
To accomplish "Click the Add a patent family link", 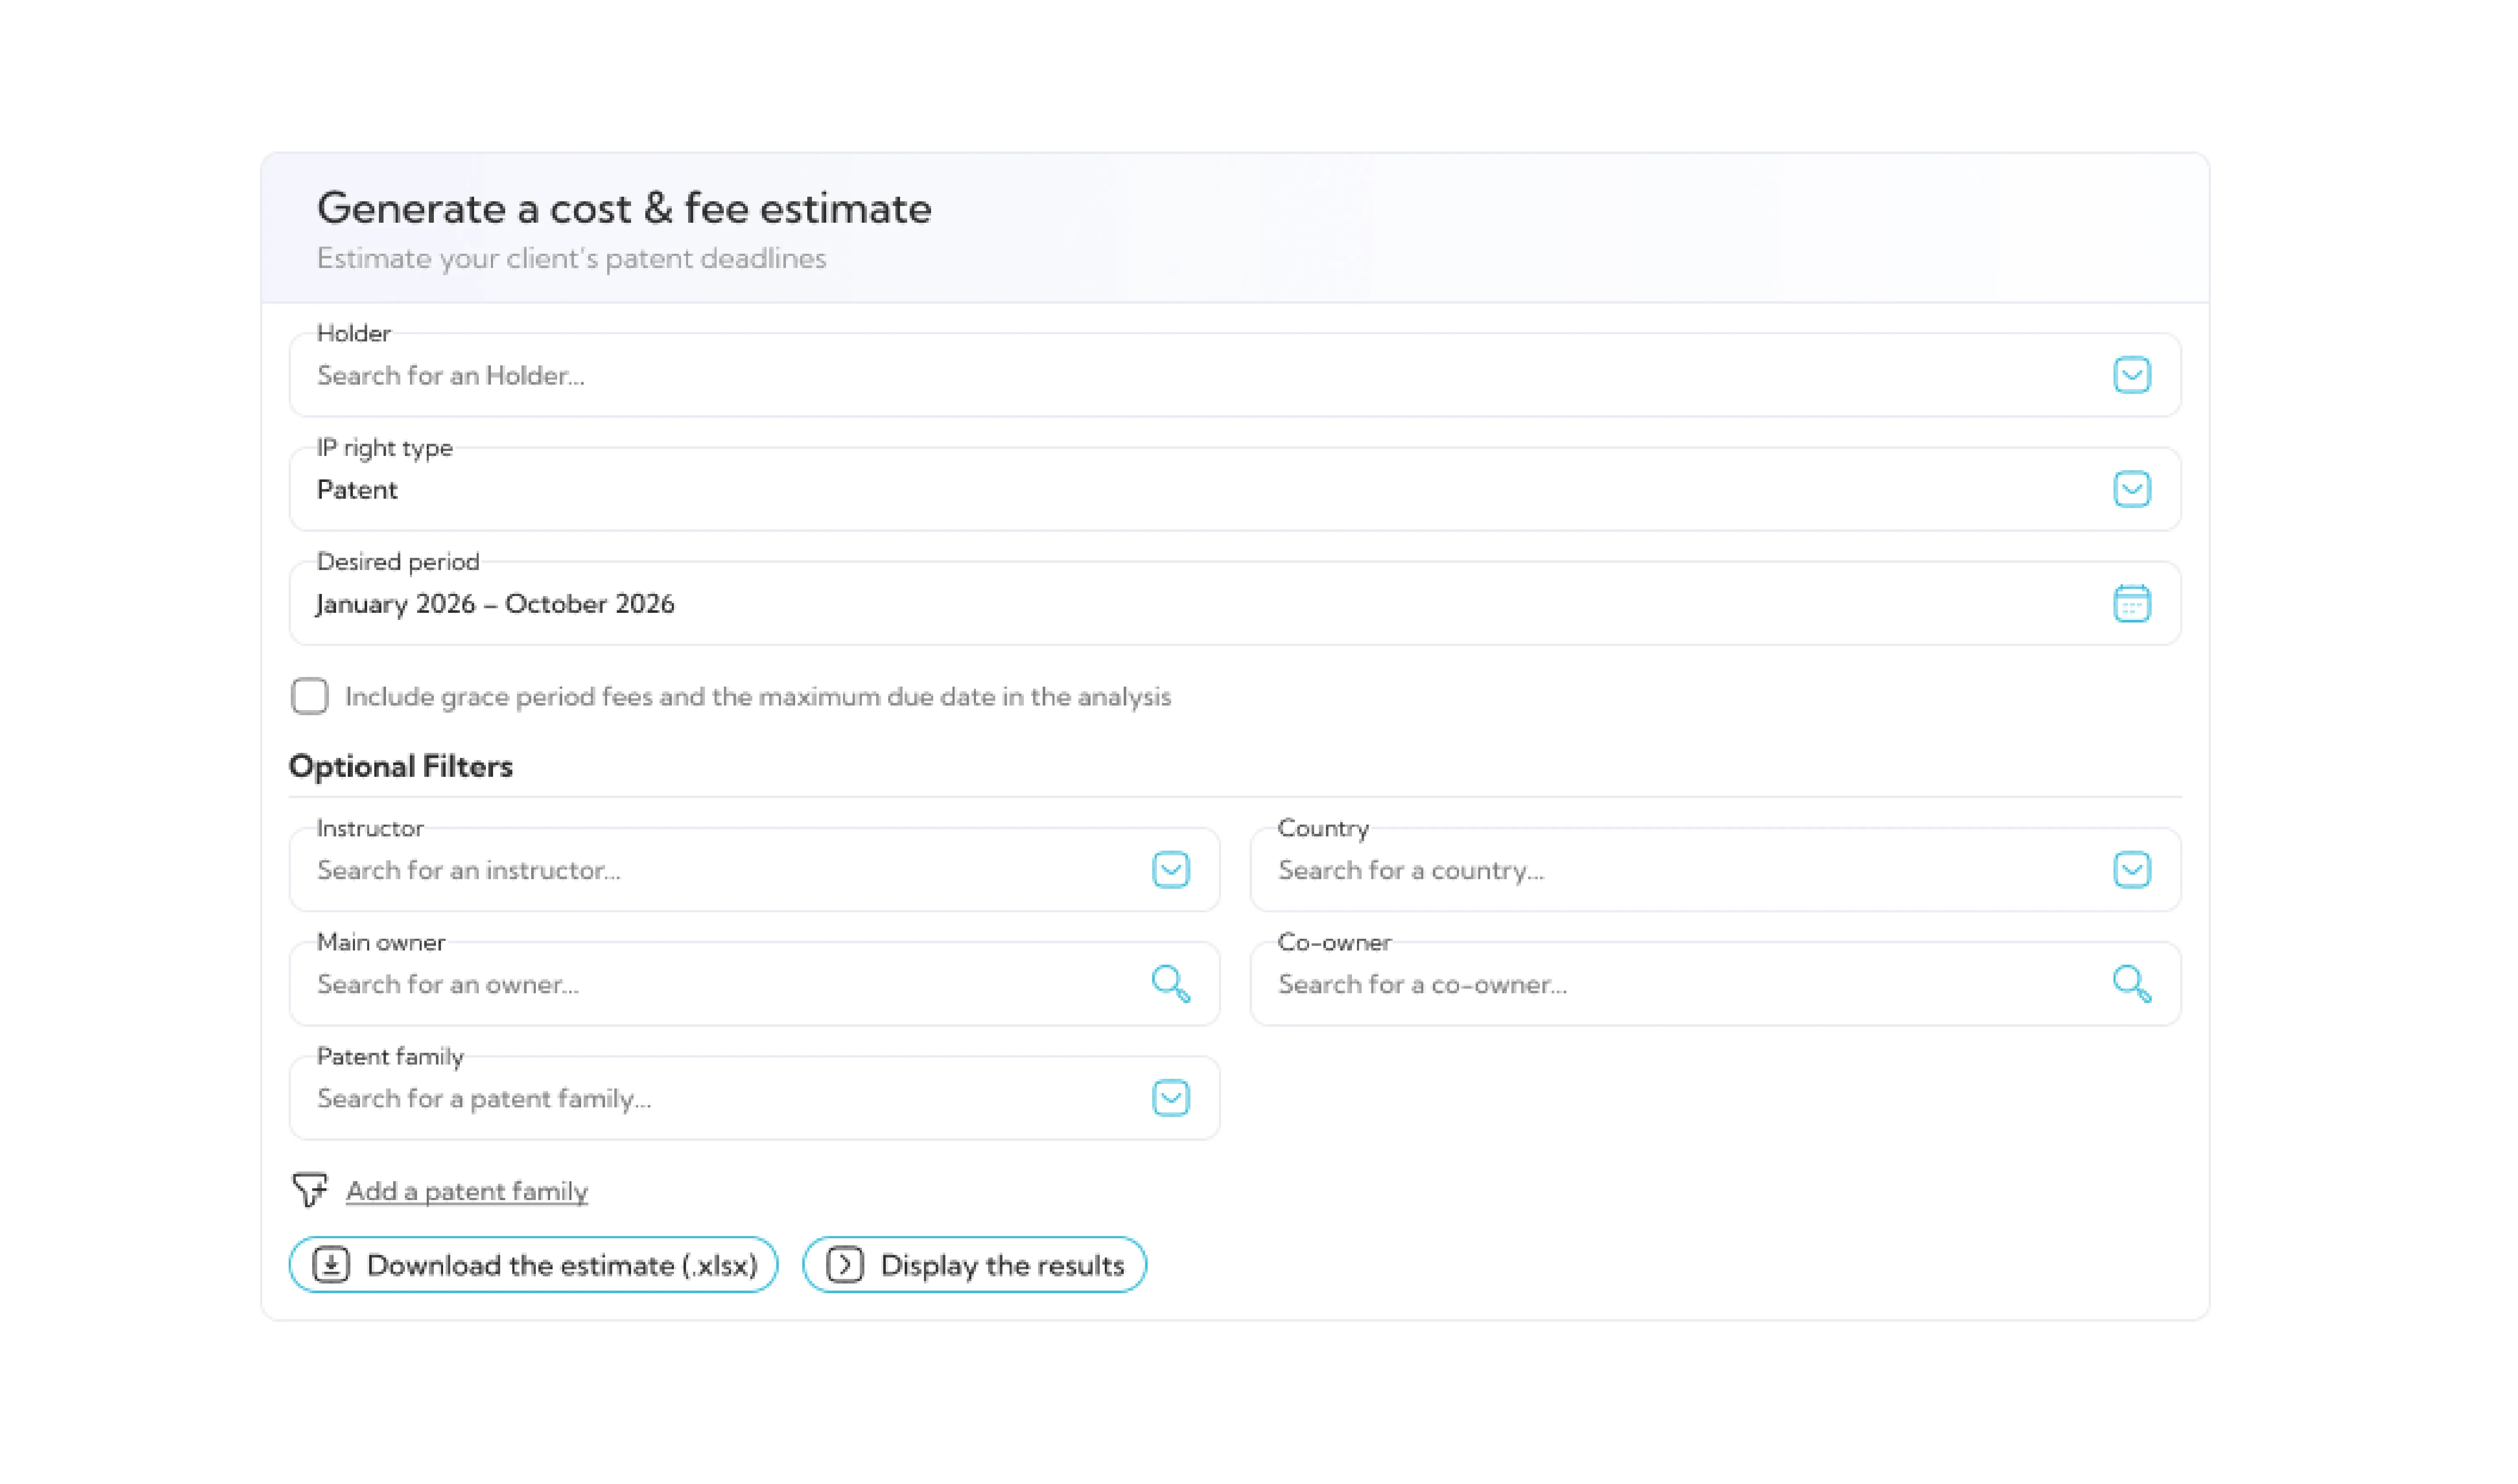I will point(466,1191).
